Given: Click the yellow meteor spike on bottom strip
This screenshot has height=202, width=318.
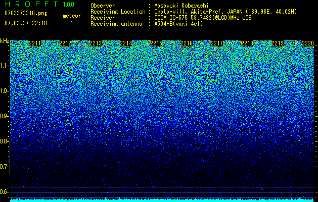Looking at the screenshot, I should [111, 199].
